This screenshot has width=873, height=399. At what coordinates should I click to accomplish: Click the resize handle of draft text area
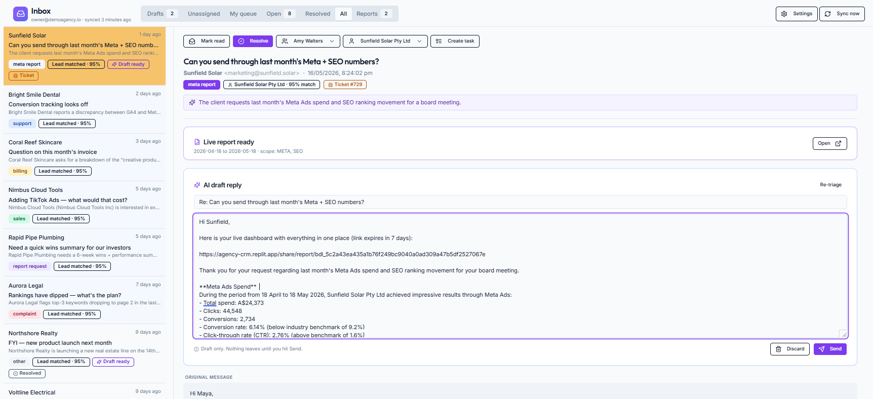coord(843,334)
